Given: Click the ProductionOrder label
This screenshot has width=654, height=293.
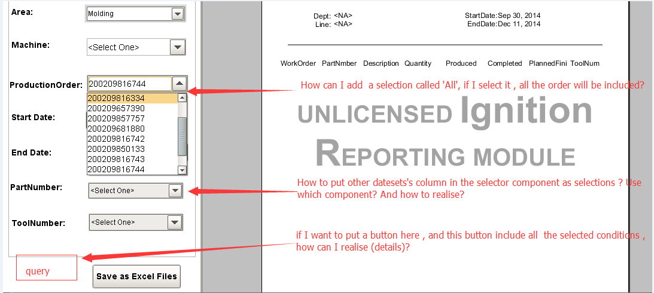Looking at the screenshot, I should 46,85.
